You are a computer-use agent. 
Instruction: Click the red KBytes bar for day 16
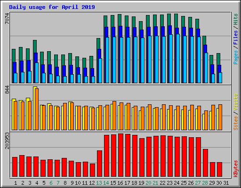(x=120, y=155)
